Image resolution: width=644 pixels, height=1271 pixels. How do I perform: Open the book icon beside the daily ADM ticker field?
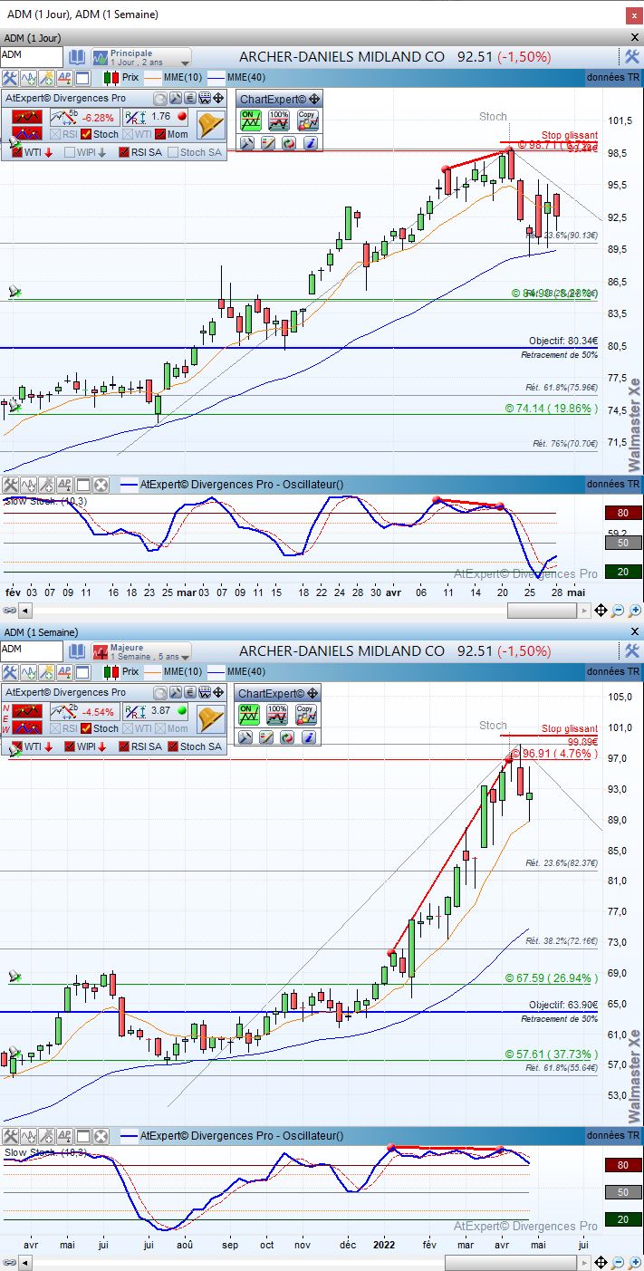point(77,56)
